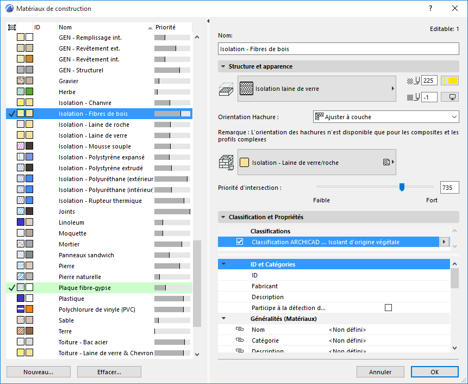Click the Annuler button
This screenshot has width=468, height=384.
[x=380, y=371]
